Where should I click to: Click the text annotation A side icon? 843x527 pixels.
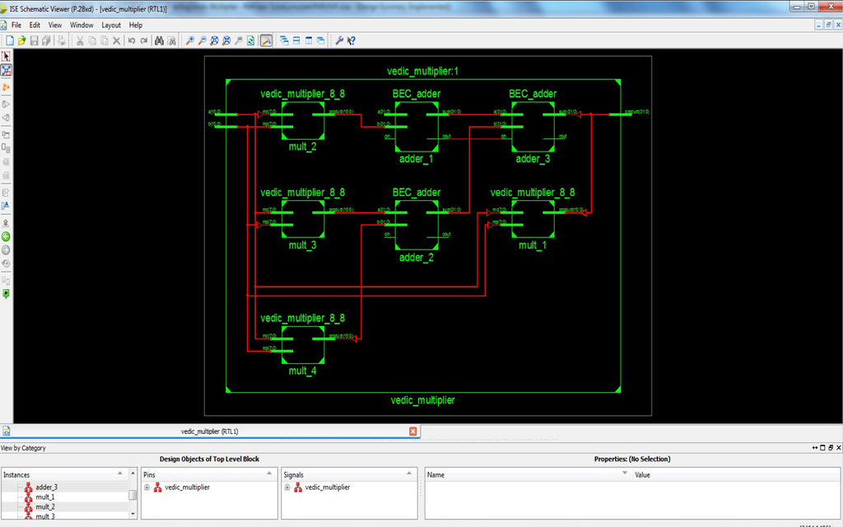[x=6, y=206]
